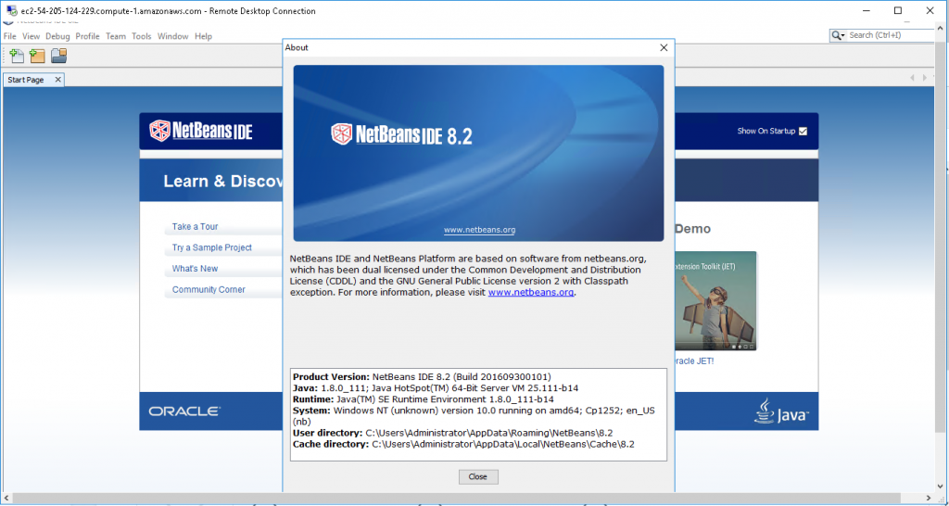Click the New File toolbar icon

[x=16, y=57]
